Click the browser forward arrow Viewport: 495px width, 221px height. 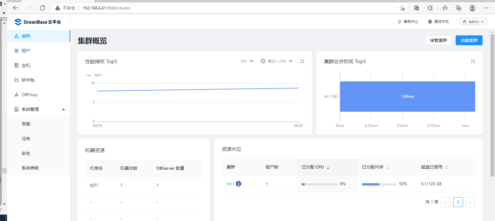pos(29,8)
